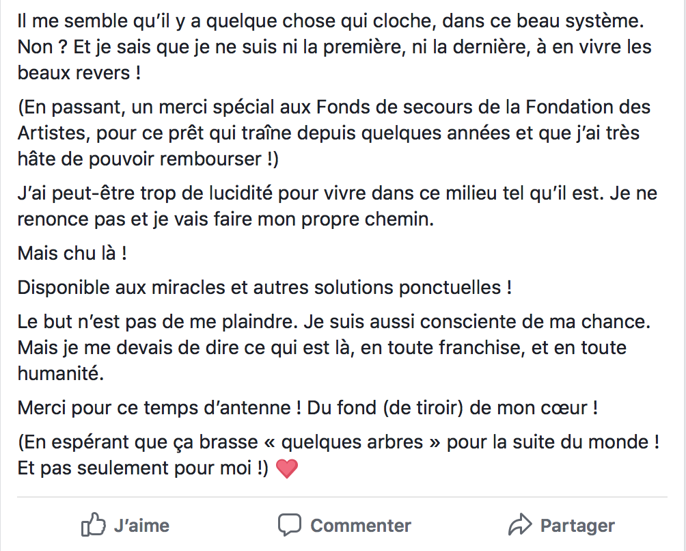Click the word "humanité."

click(61, 374)
